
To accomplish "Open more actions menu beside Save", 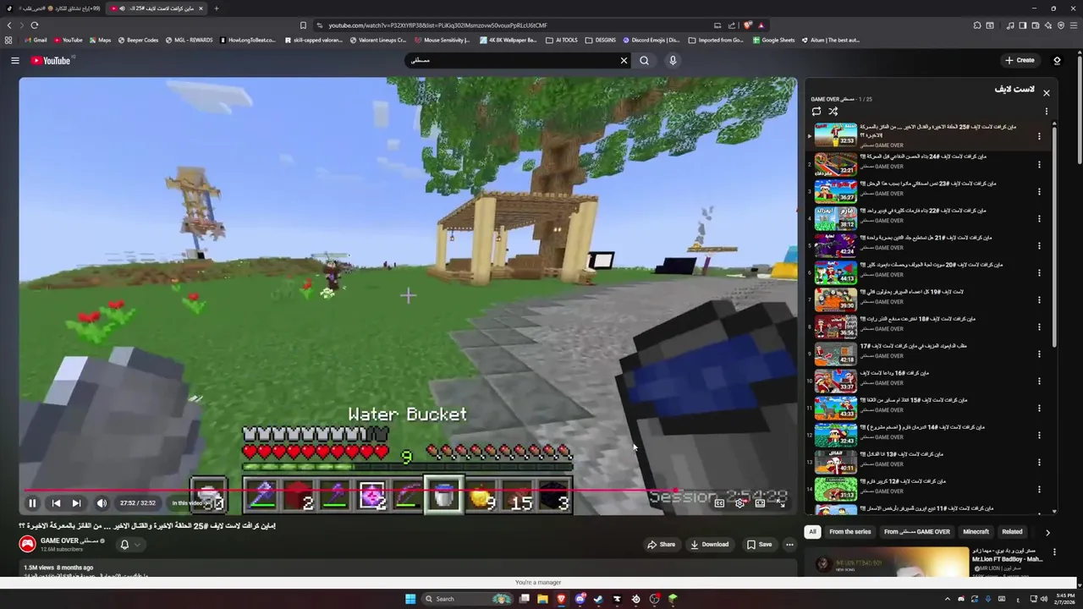I will pos(789,545).
